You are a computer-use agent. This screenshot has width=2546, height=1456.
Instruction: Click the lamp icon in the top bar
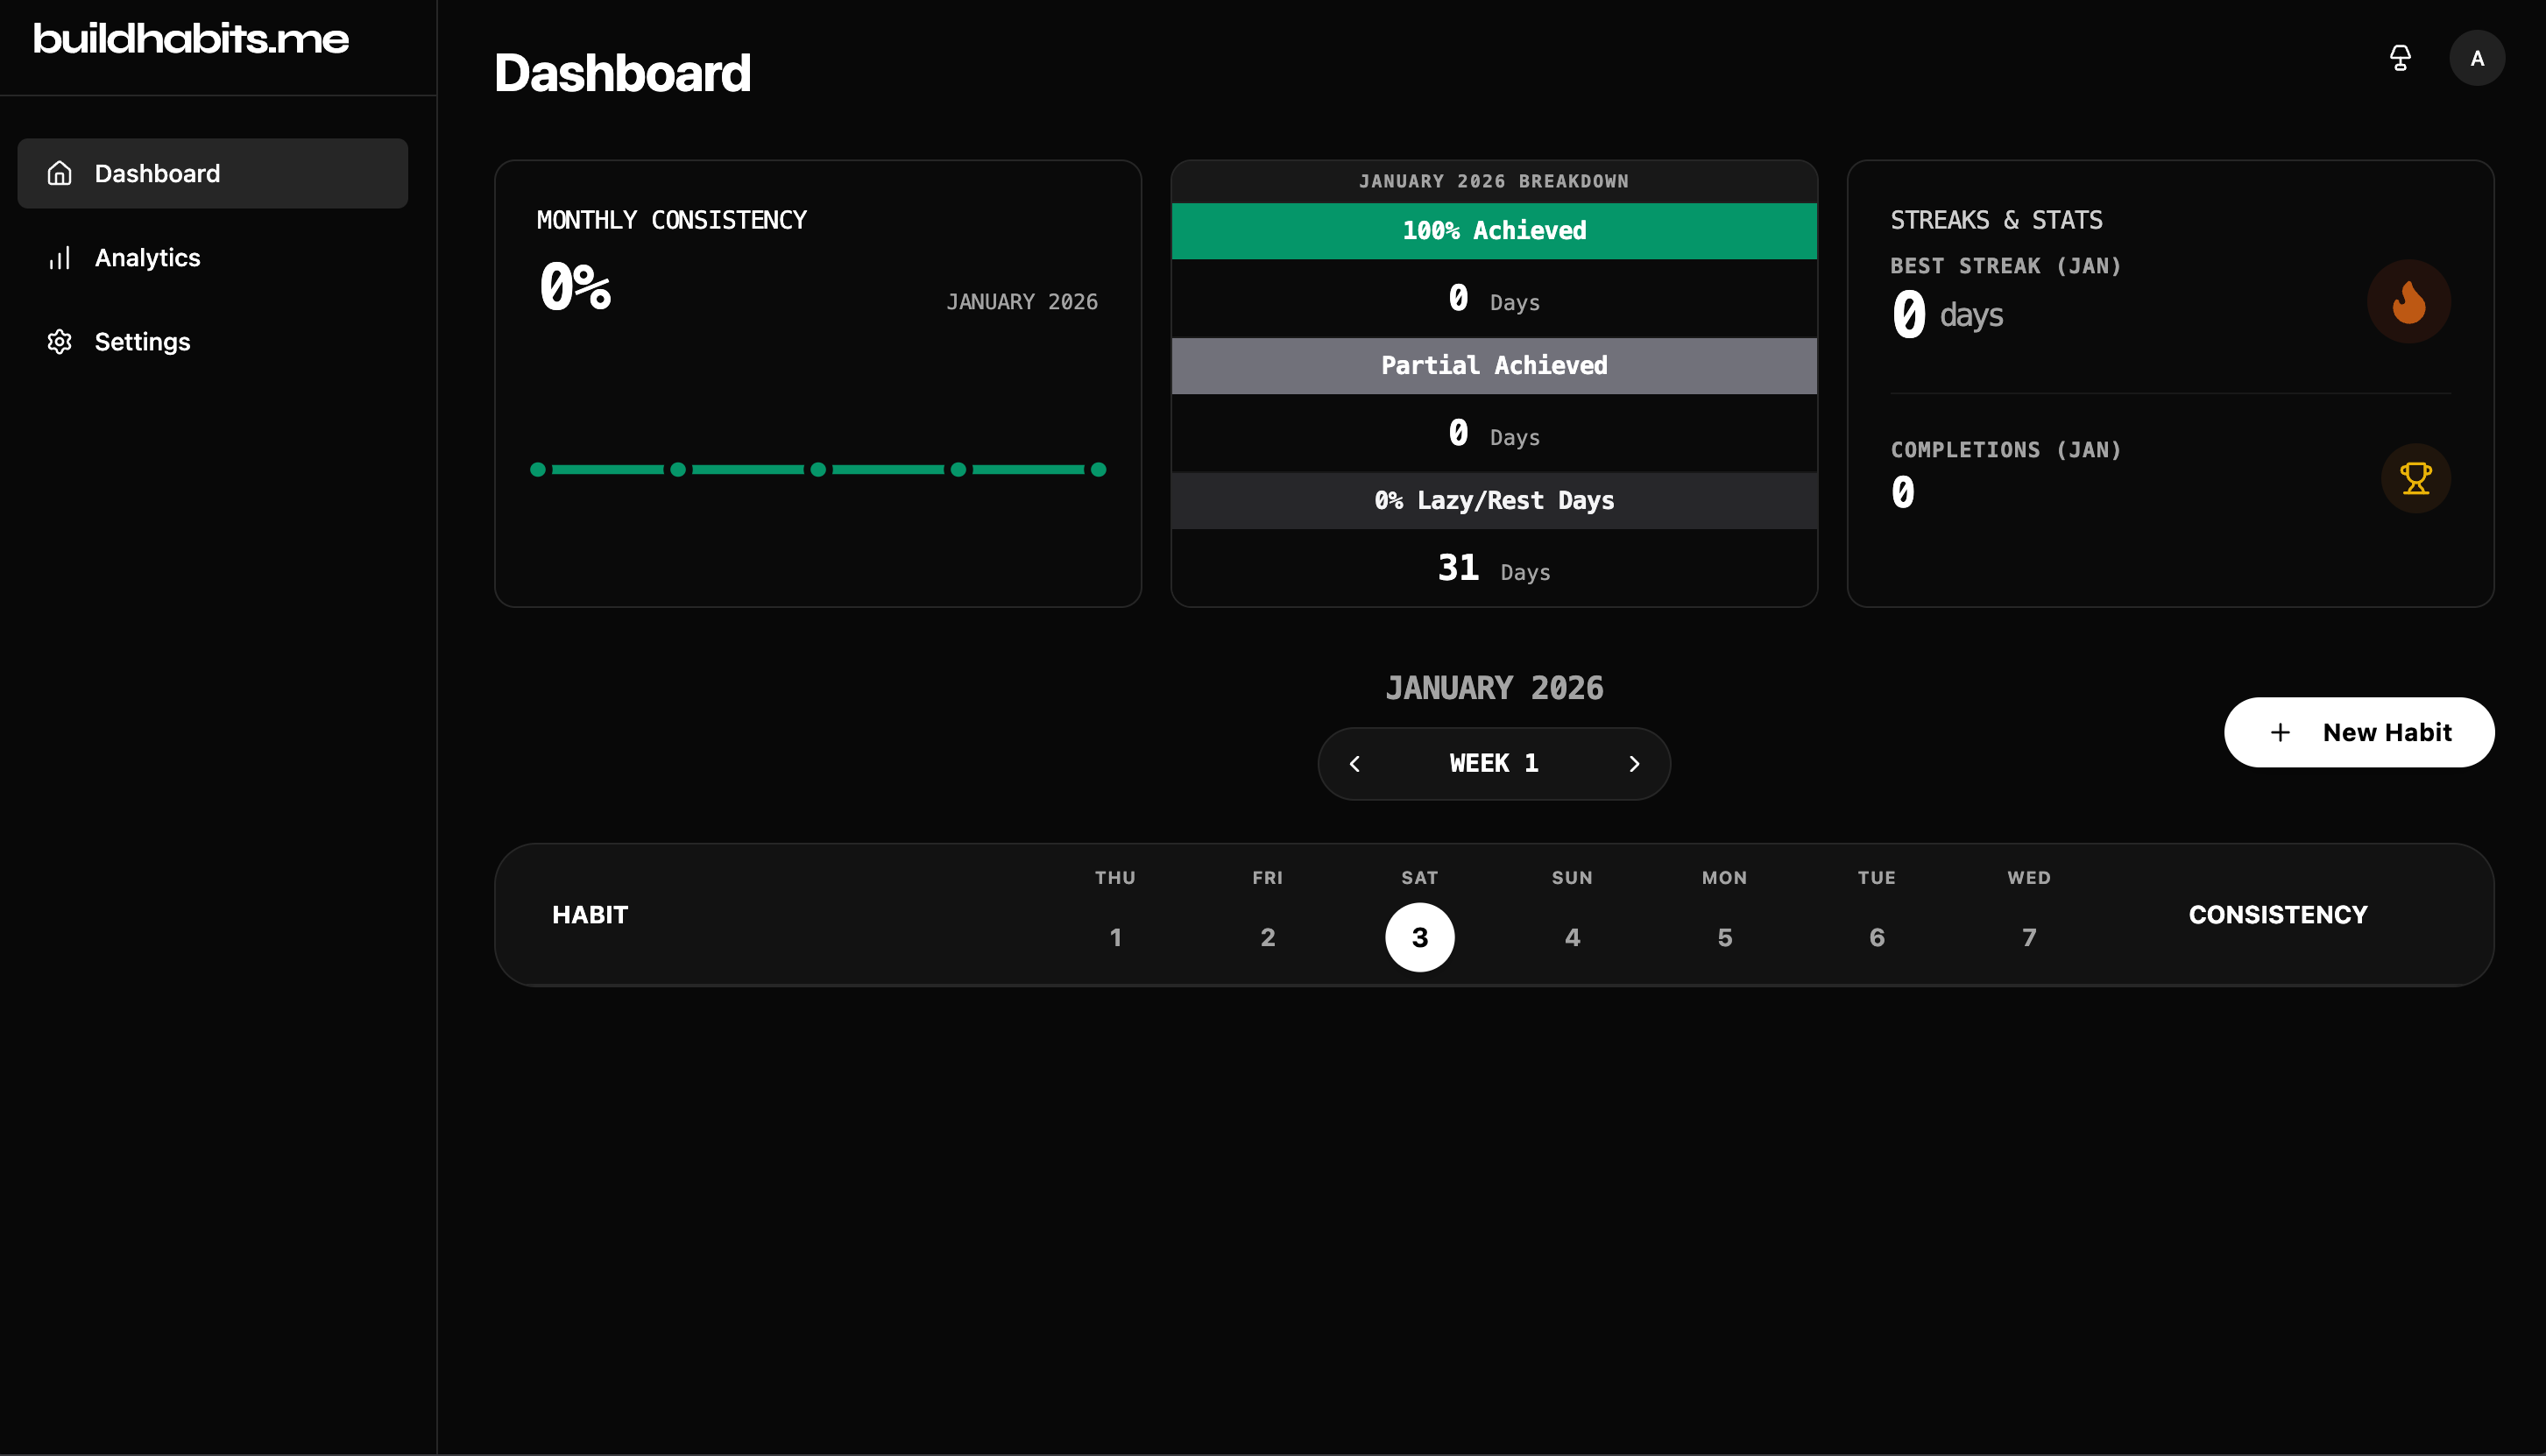2400,57
